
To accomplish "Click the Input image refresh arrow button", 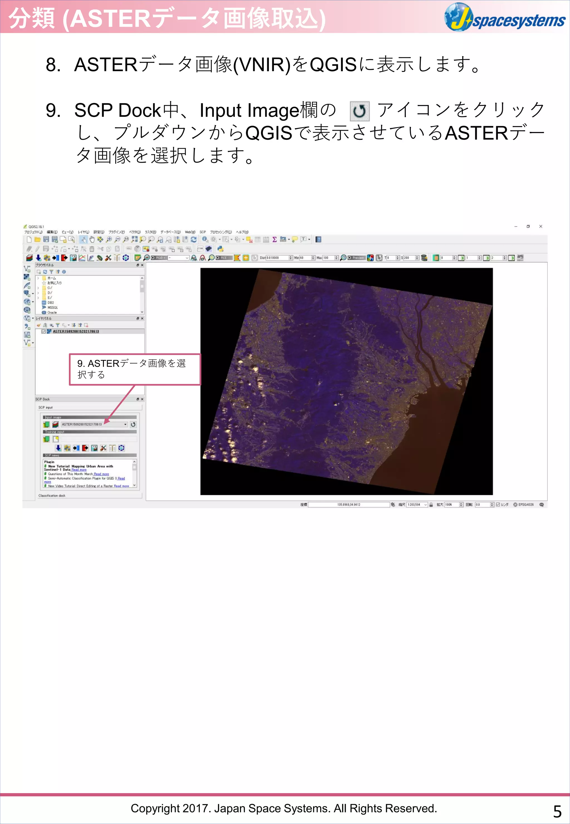I will pyautogui.click(x=133, y=424).
